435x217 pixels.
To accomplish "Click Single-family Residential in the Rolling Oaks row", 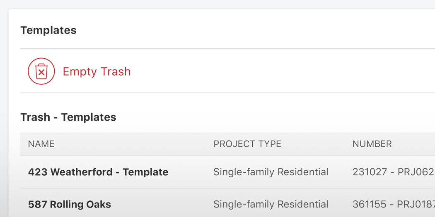I will [x=271, y=204].
